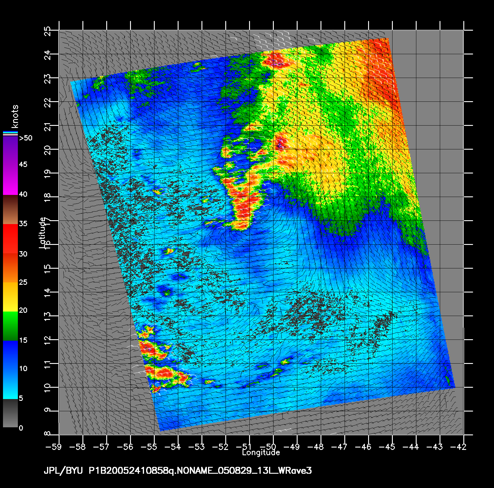Click the latitude tick label '22'
Viewport: 494px width, 488px height.
pos(48,102)
